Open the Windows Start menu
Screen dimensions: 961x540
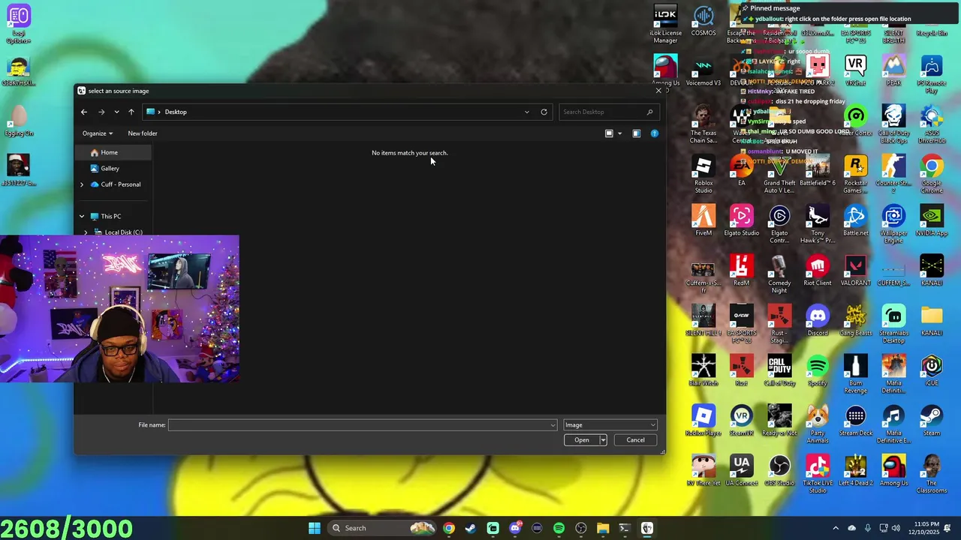[x=315, y=528]
